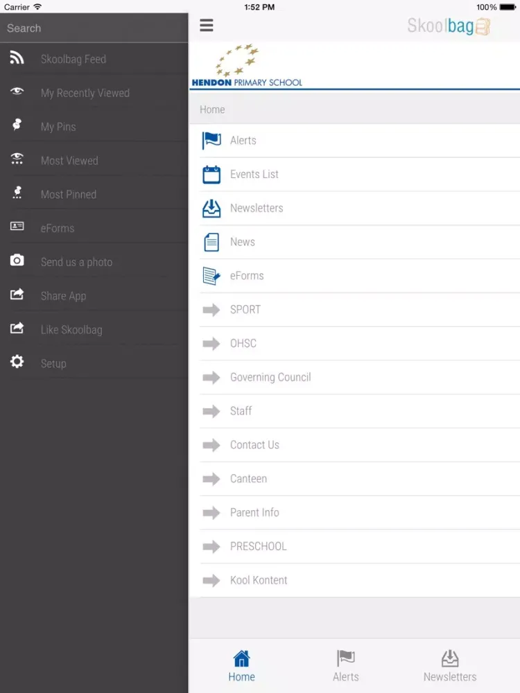The width and height of the screenshot is (520, 693).
Task: Open the Events List row
Action: click(x=354, y=175)
